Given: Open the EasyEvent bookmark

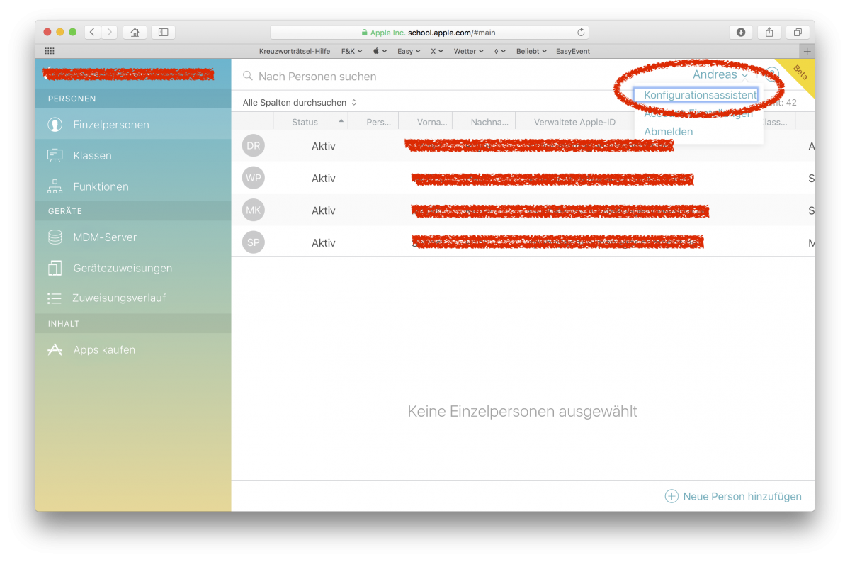Looking at the screenshot, I should click(x=574, y=51).
